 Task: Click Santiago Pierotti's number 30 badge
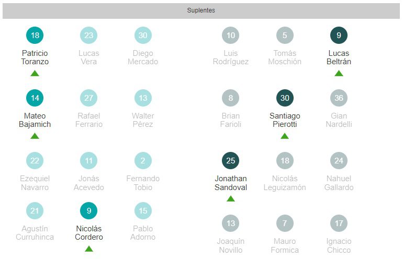tap(285, 98)
